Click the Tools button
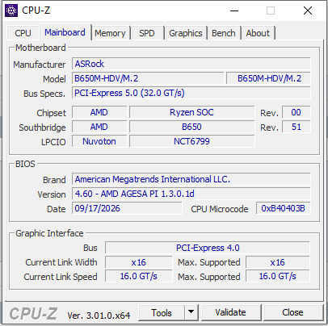This screenshot has width=328, height=326. 162,313
